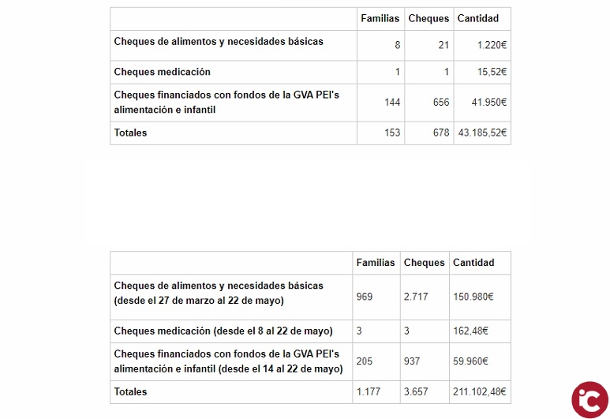The height and width of the screenshot is (419, 610).
Task: Click the red logo icon in corner
Action: [x=589, y=399]
